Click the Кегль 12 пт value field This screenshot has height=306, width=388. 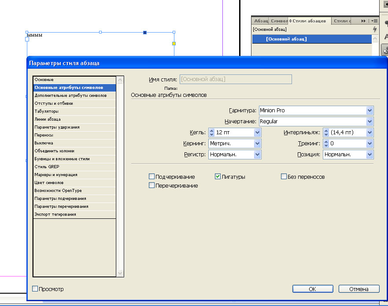(x=234, y=133)
